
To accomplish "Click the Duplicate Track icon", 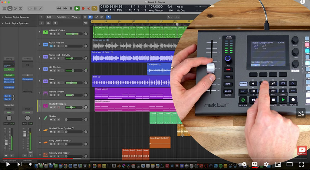I will tap(48, 23).
